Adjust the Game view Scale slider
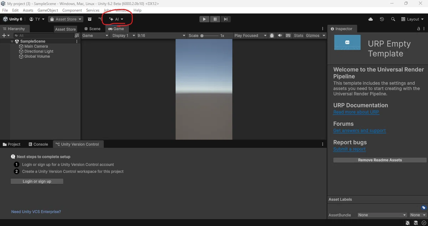Screen dimensions: 428x226 [210, 36]
